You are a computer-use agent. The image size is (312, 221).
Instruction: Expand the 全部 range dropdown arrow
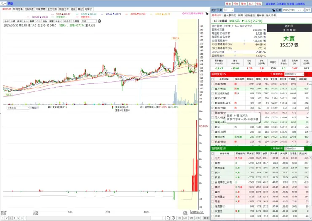(x=202, y=218)
